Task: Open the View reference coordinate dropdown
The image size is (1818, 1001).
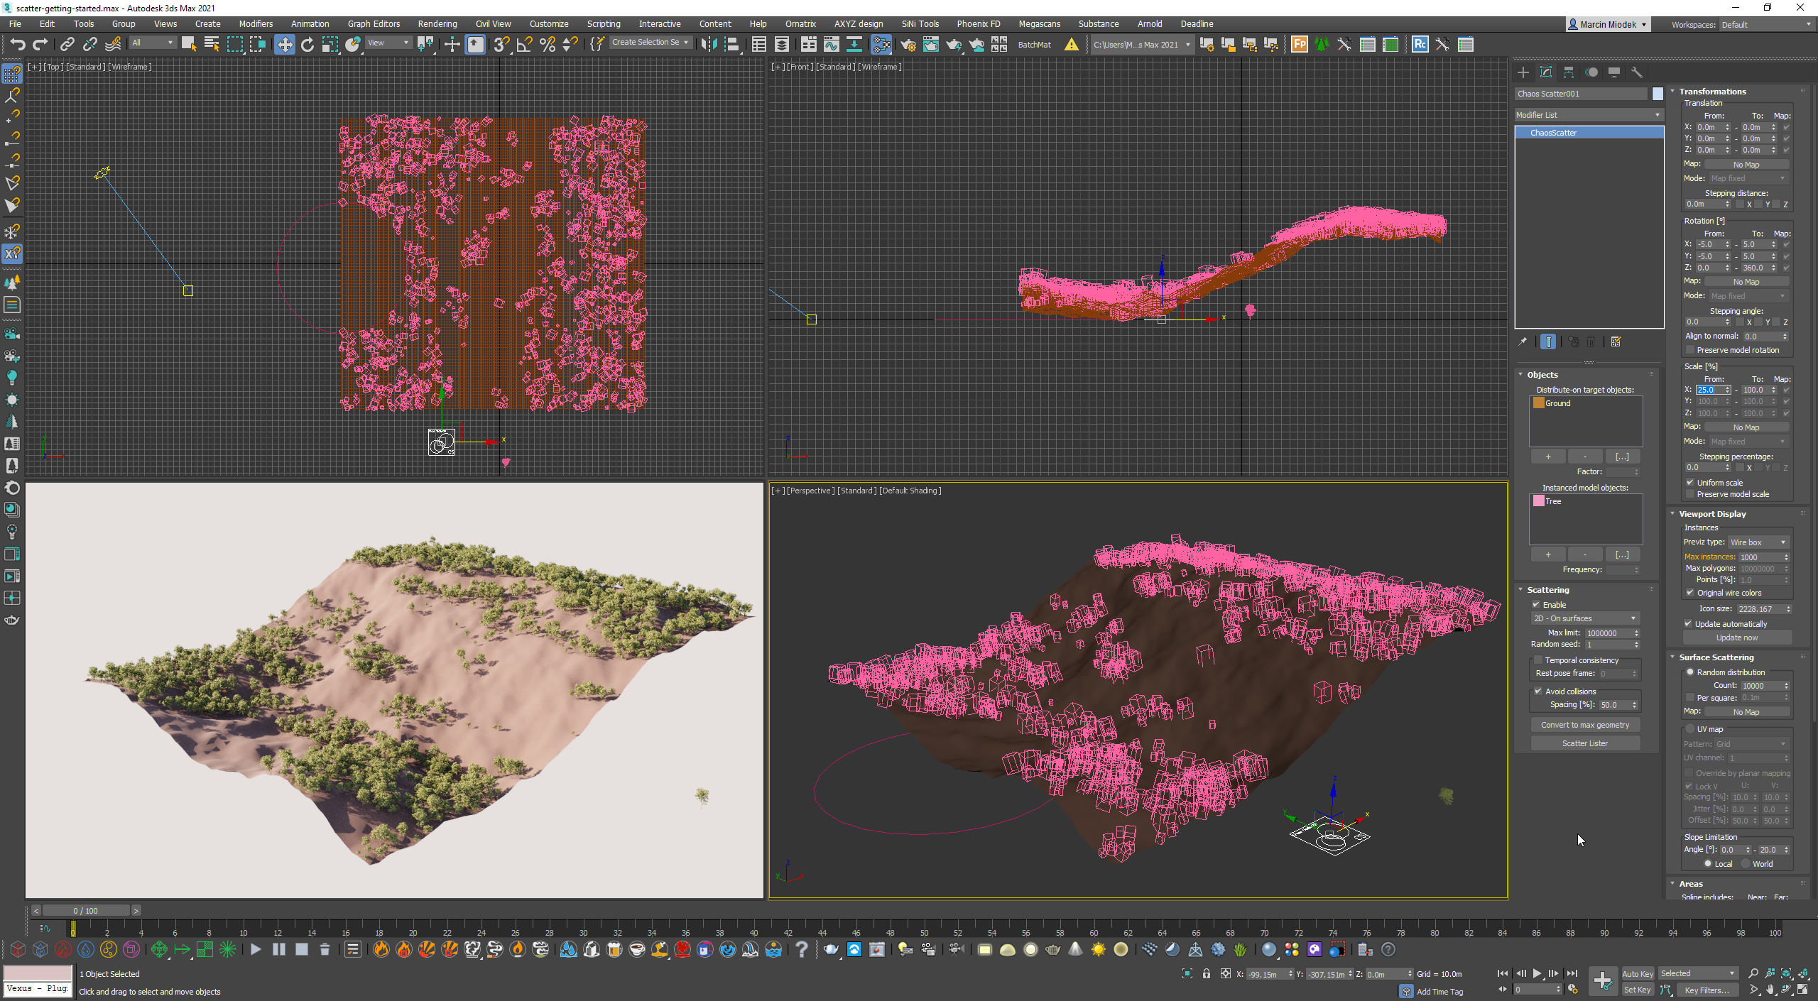Action: click(x=388, y=43)
